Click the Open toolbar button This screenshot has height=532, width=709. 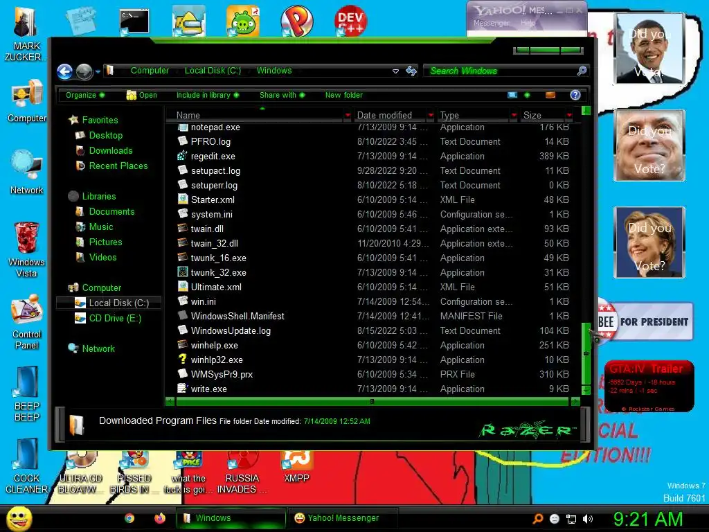142,95
